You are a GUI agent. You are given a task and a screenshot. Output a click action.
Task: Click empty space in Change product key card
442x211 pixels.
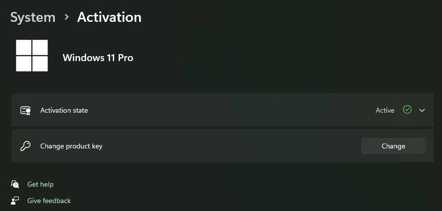(224, 146)
